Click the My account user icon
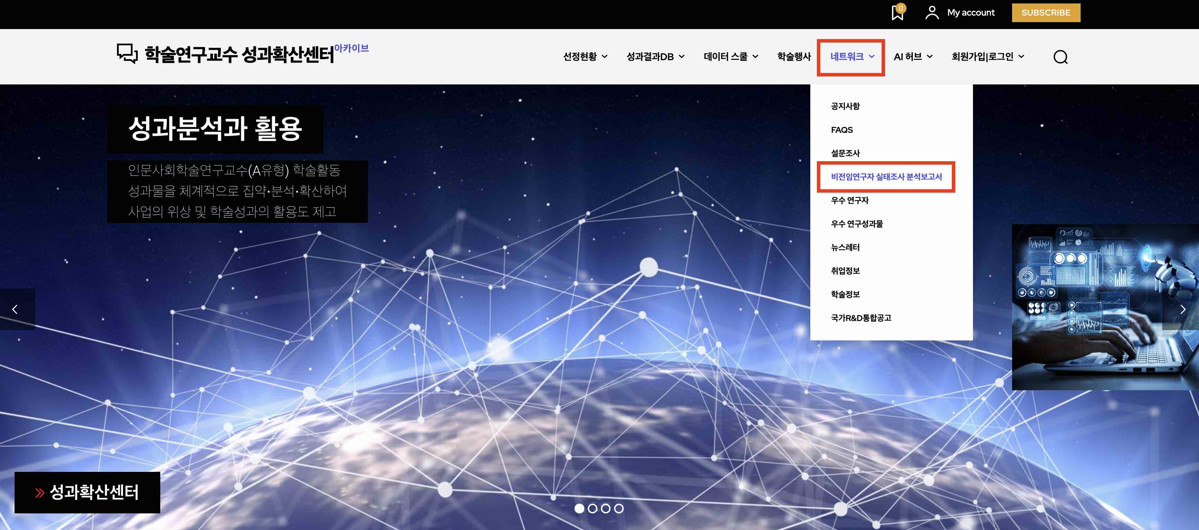This screenshot has height=530, width=1199. [931, 12]
